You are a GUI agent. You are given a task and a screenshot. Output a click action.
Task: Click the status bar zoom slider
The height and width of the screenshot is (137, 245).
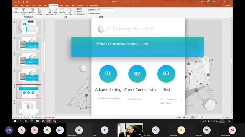coord(217,118)
